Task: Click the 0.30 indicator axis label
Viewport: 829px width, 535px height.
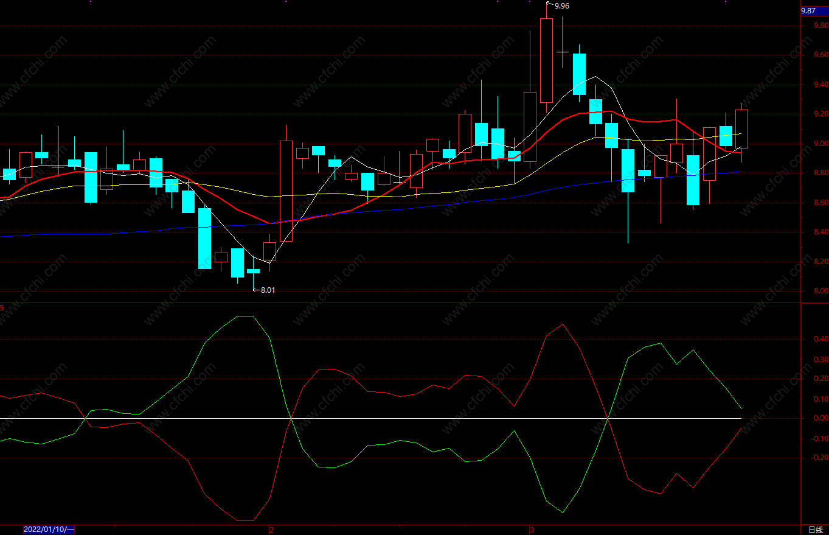Action: (820, 360)
